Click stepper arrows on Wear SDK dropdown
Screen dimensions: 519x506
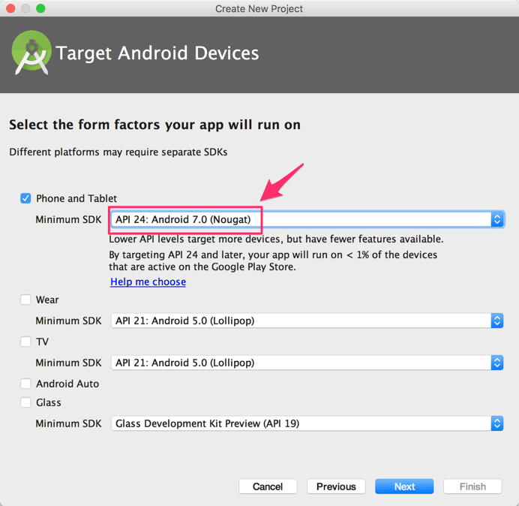pos(497,321)
